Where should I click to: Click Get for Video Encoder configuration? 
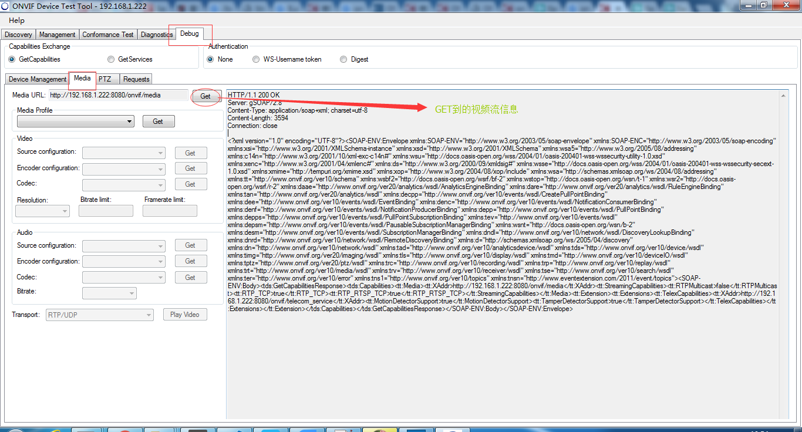[x=190, y=168]
